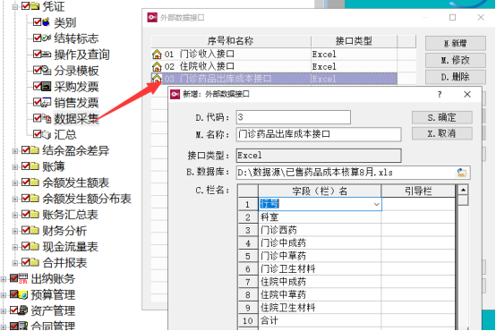The height and width of the screenshot is (331, 496).
Task: Toggle the 类别 checkbox
Action: tap(38, 21)
